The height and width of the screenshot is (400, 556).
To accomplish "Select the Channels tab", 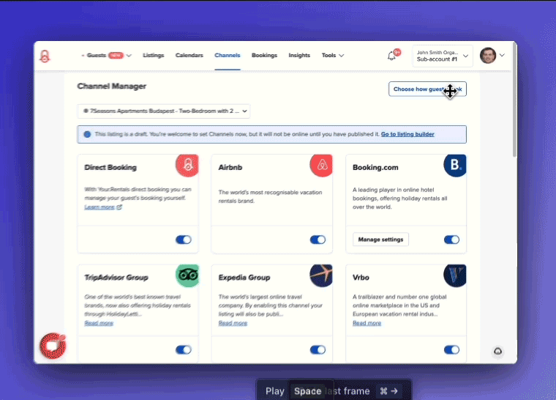I will pos(228,55).
